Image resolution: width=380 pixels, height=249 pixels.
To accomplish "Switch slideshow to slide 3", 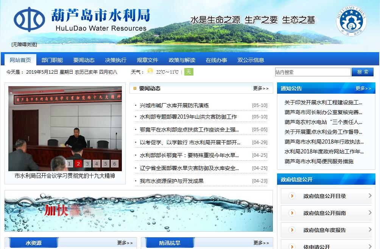I will point(87,164).
